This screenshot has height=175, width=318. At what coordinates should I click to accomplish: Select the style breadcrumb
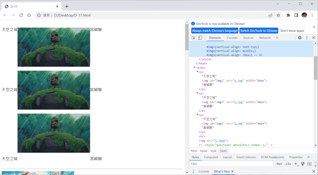[213, 151]
